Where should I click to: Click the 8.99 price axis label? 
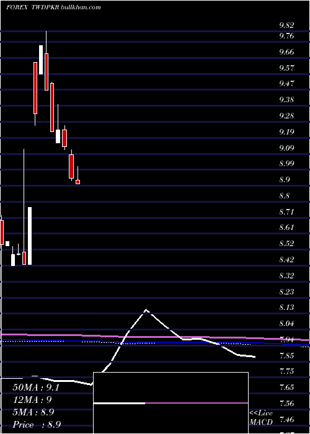pyautogui.click(x=286, y=164)
